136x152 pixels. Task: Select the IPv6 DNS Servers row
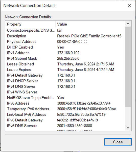point(65,126)
